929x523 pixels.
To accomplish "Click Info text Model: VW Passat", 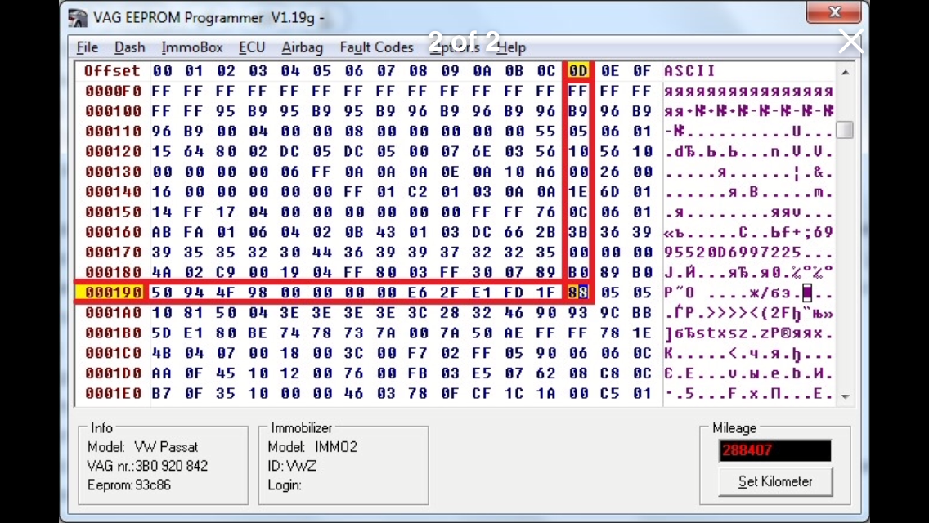I will (x=143, y=447).
